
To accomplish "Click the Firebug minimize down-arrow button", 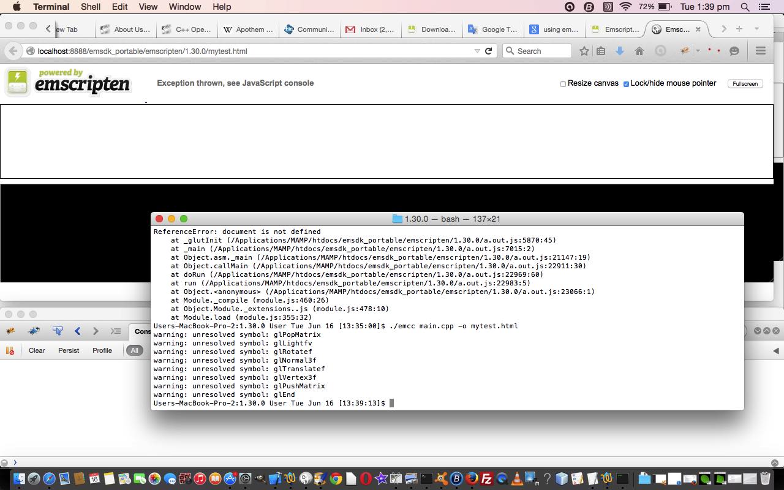I will coord(758,331).
